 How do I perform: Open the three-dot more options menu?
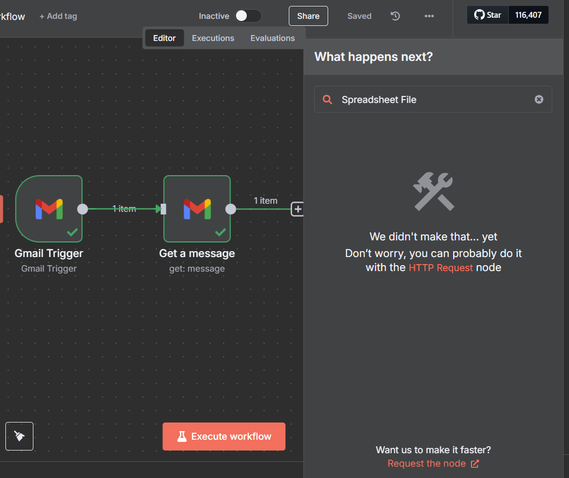429,16
